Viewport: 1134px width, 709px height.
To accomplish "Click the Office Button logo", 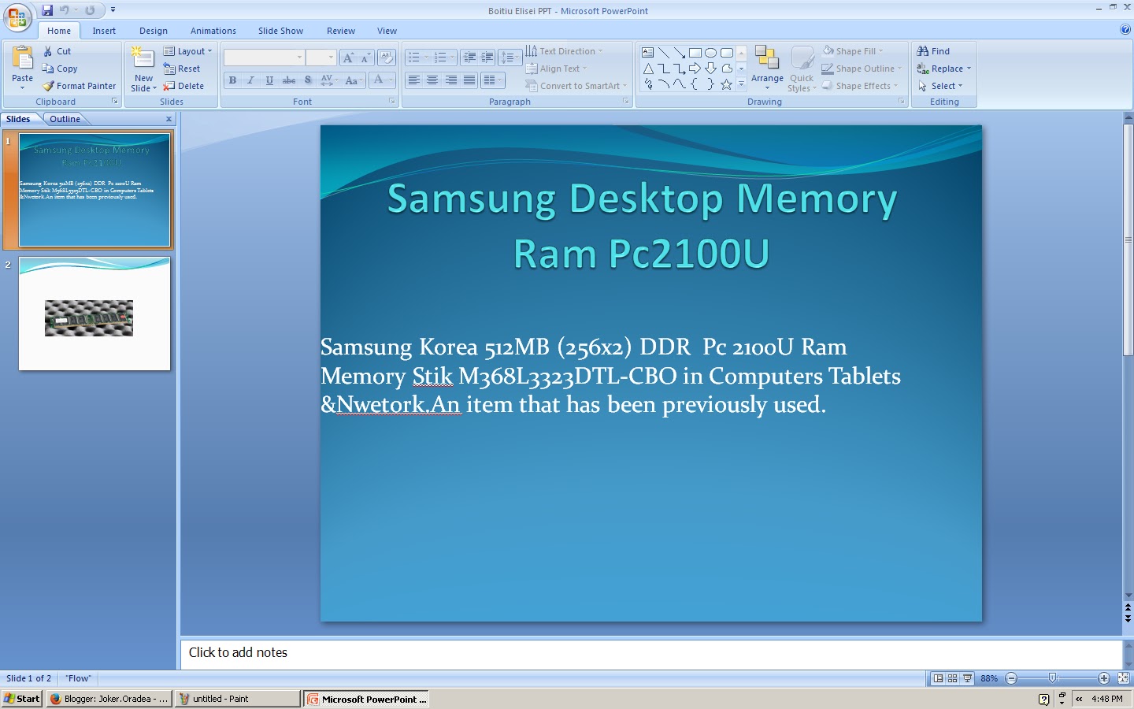I will click(17, 16).
